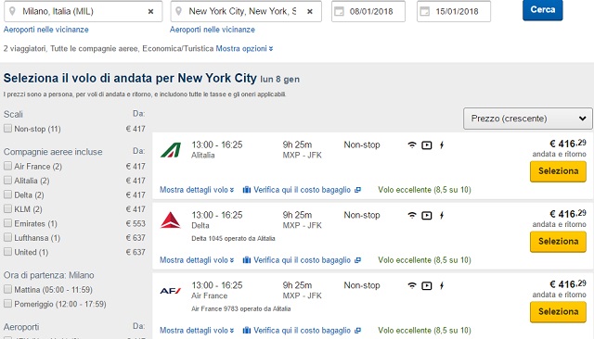Viewport: 594px width, 339px height.
Task: Expand Mostra dettagli volo for Delta flight
Action: tap(197, 260)
